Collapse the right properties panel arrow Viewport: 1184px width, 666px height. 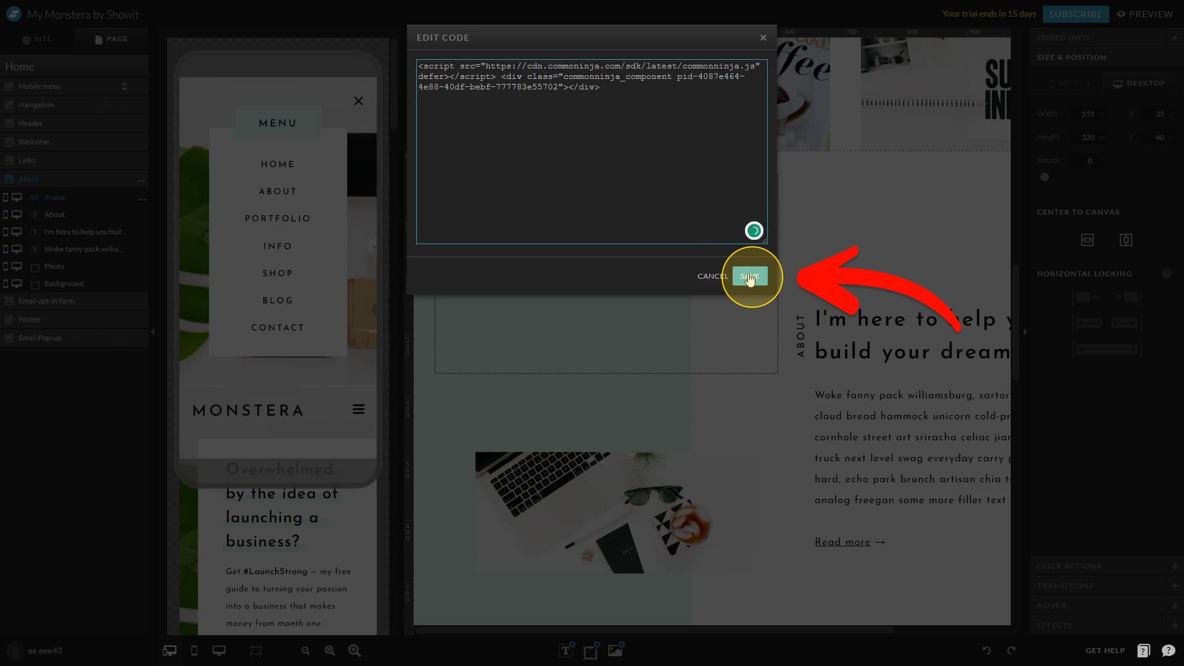click(1025, 332)
